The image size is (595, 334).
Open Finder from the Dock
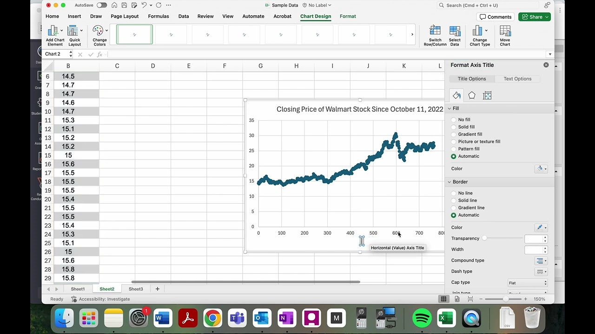(64, 318)
